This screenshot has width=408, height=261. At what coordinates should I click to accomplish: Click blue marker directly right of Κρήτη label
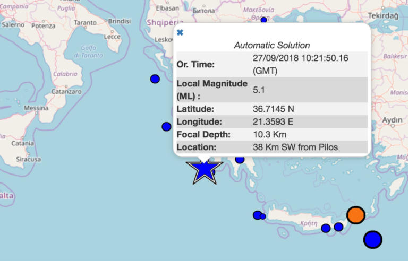point(326,228)
